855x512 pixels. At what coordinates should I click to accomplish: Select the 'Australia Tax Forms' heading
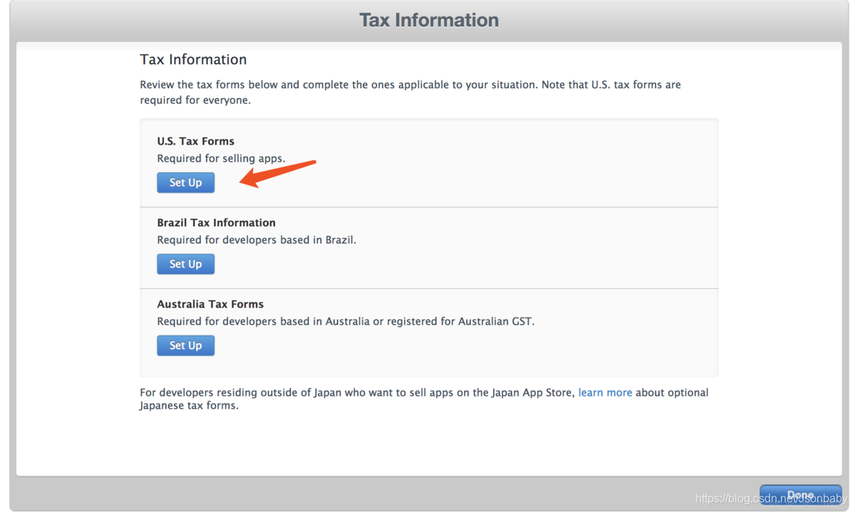(x=210, y=304)
